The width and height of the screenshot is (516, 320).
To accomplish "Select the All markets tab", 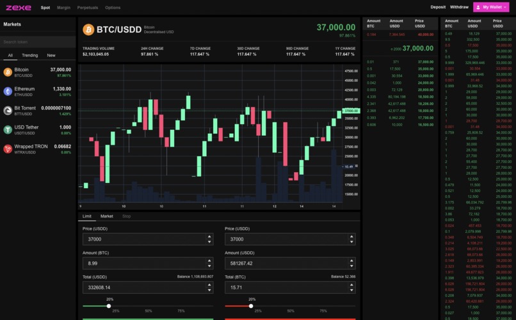I will pos(10,55).
